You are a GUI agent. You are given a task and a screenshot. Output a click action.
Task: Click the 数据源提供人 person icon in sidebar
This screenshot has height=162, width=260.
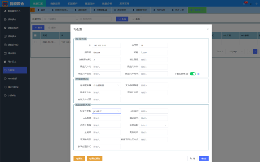pos(5,11)
